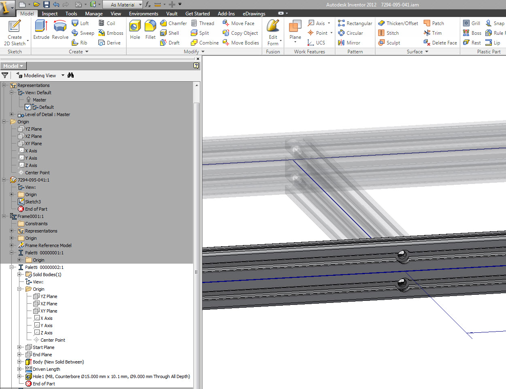Viewport: 506px width, 389px height.
Task: Click the Chamfer tool
Action: tap(173, 23)
